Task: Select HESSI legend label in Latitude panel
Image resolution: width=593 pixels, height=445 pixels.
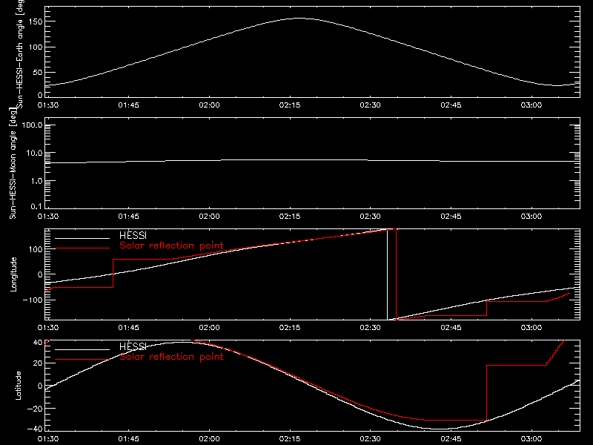Action: [x=133, y=346]
